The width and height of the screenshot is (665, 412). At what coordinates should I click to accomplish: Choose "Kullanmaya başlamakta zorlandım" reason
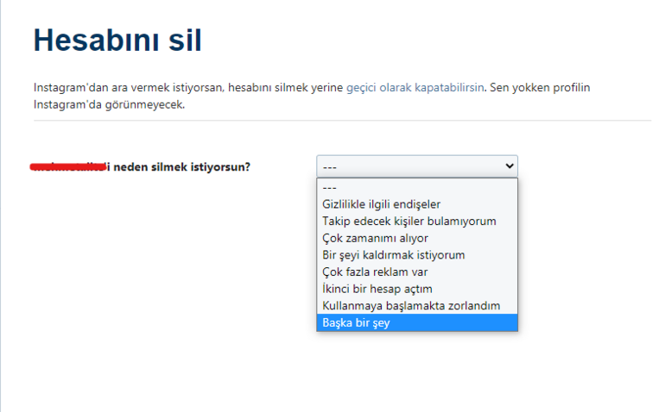(410, 306)
